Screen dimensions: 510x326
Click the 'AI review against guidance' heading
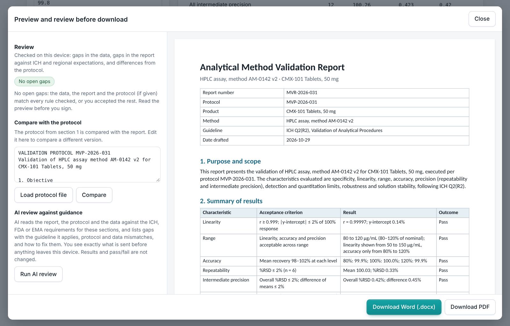pyautogui.click(x=48, y=212)
